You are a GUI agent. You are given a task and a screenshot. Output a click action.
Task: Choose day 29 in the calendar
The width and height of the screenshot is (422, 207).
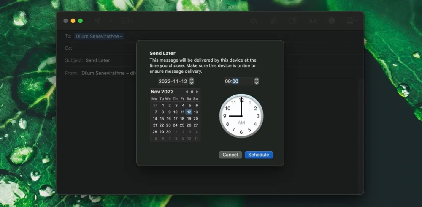point(162,132)
